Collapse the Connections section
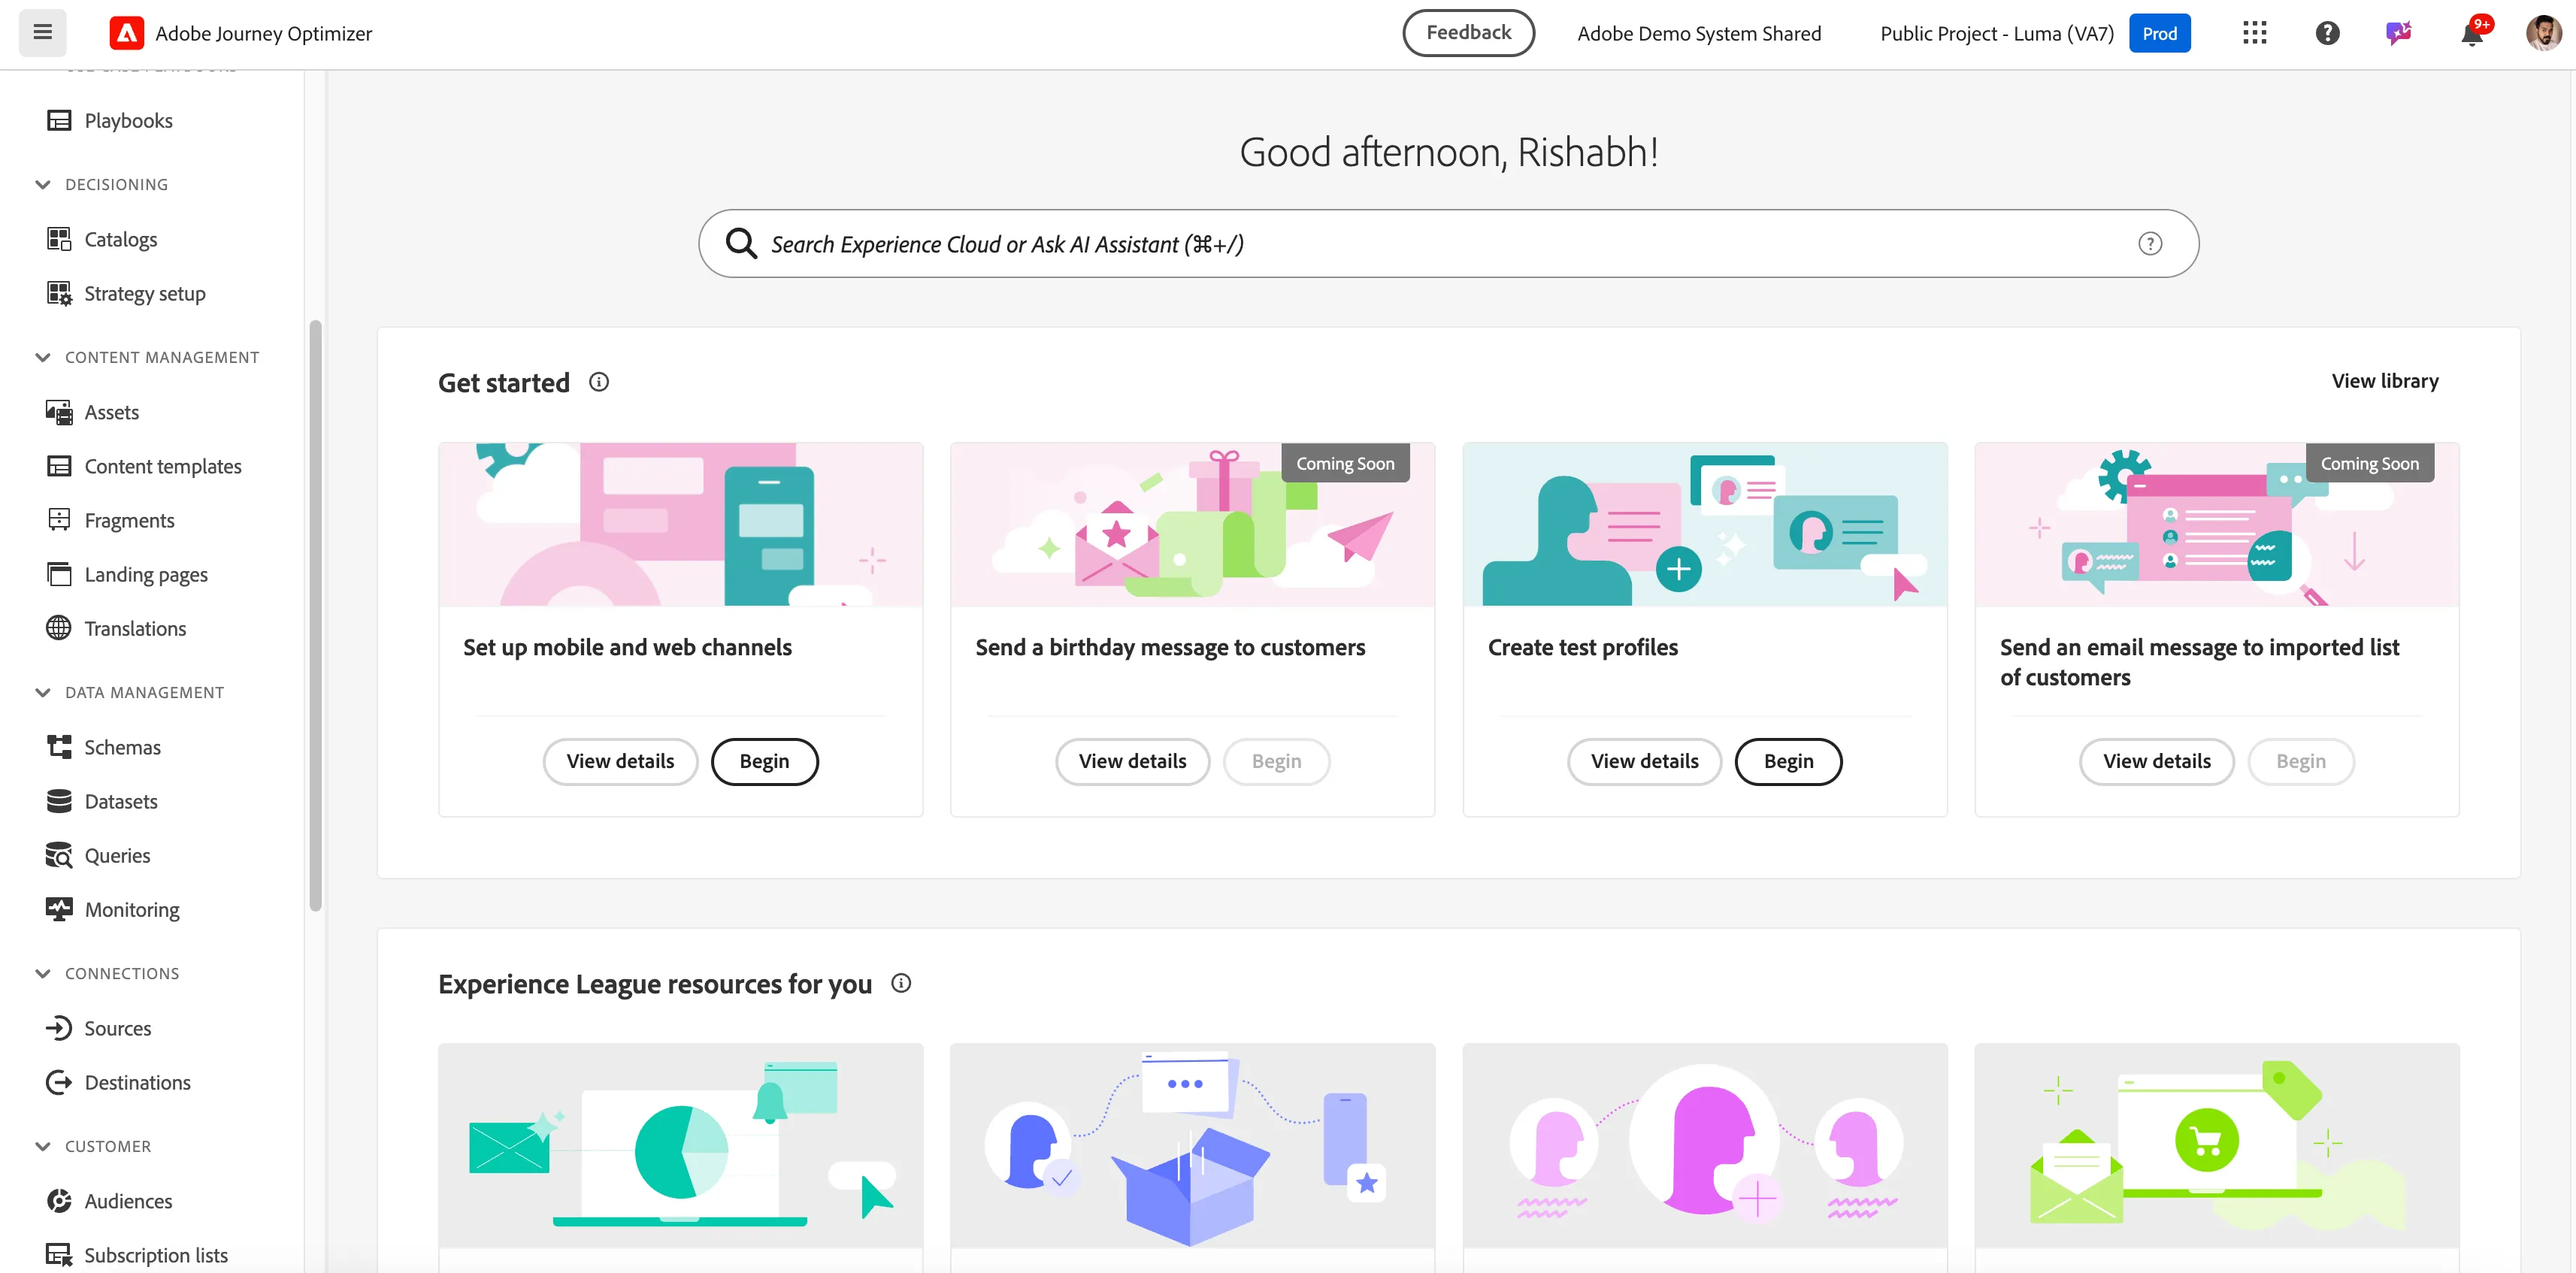 click(x=42, y=973)
